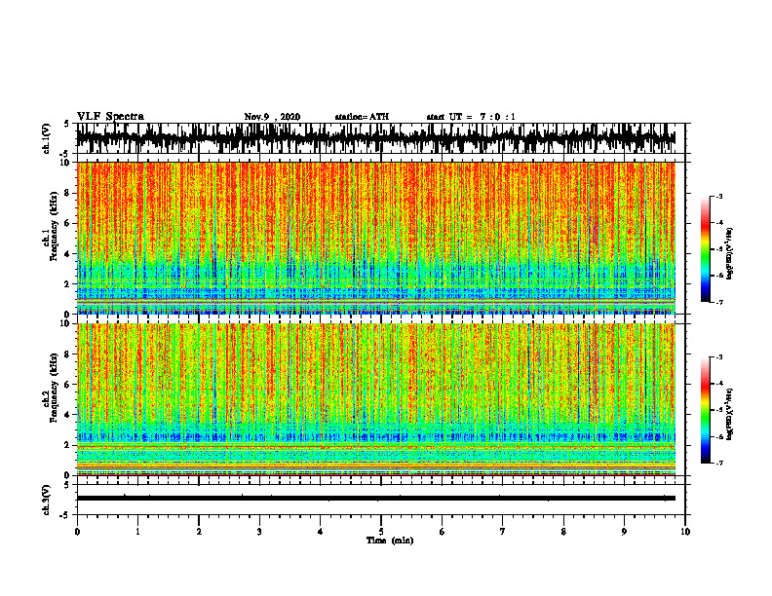Screen dimensions: 772x596
Task: Click the "-3" tick on the ch.1 color bar
Action: 718,196
